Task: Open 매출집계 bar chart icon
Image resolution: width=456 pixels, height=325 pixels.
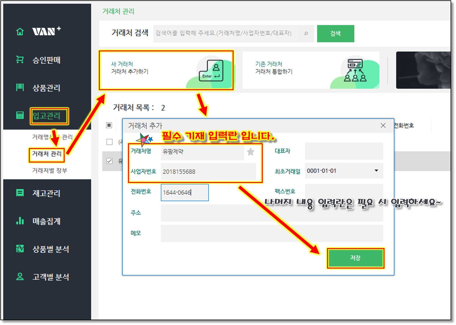Action: [20, 221]
